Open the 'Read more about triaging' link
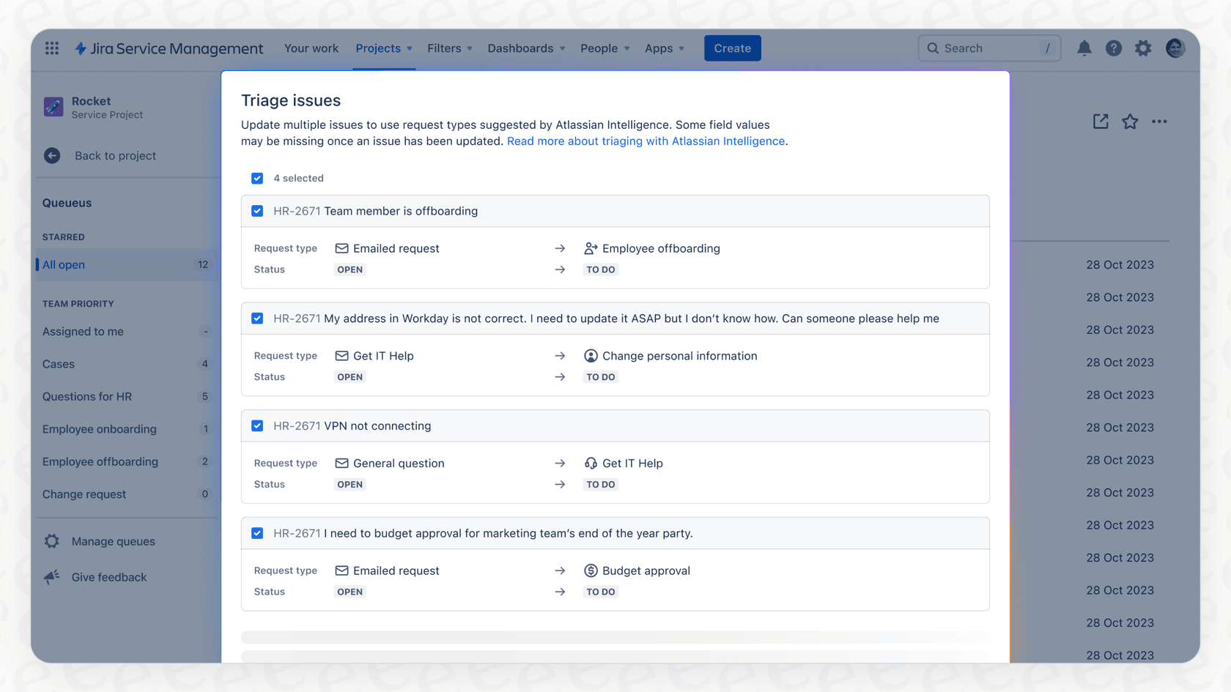The image size is (1231, 692). tap(646, 141)
